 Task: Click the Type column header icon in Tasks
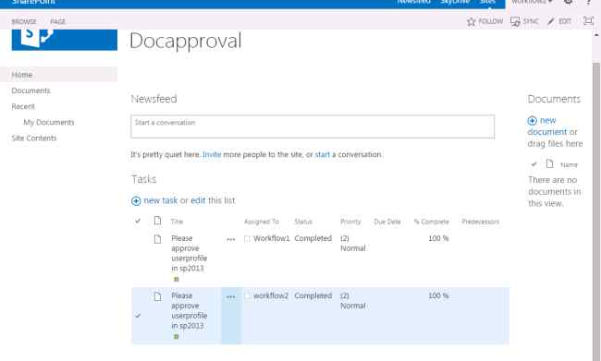click(157, 221)
